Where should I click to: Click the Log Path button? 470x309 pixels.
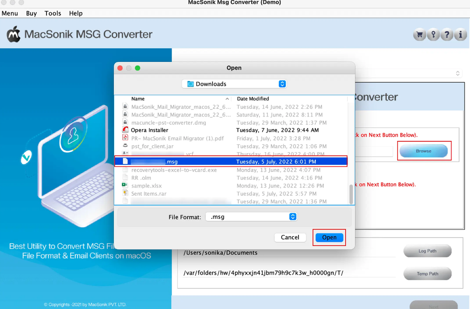(x=427, y=251)
